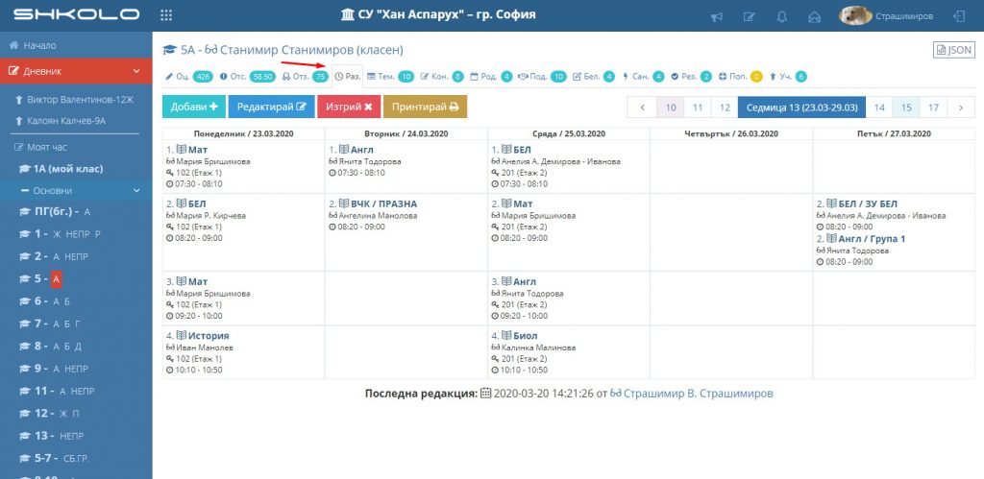Select week 14 in pagination
Screen dimensions: 984x479
[879, 108]
